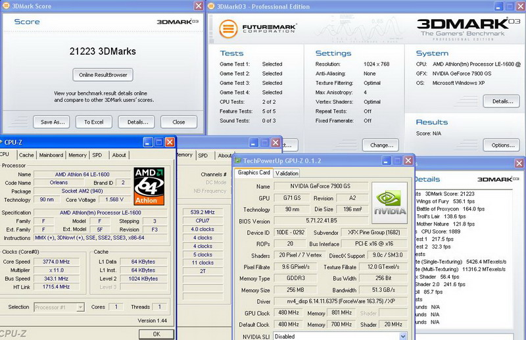
Task: Click Driver field with ForceWare 163.75
Action: point(341,301)
